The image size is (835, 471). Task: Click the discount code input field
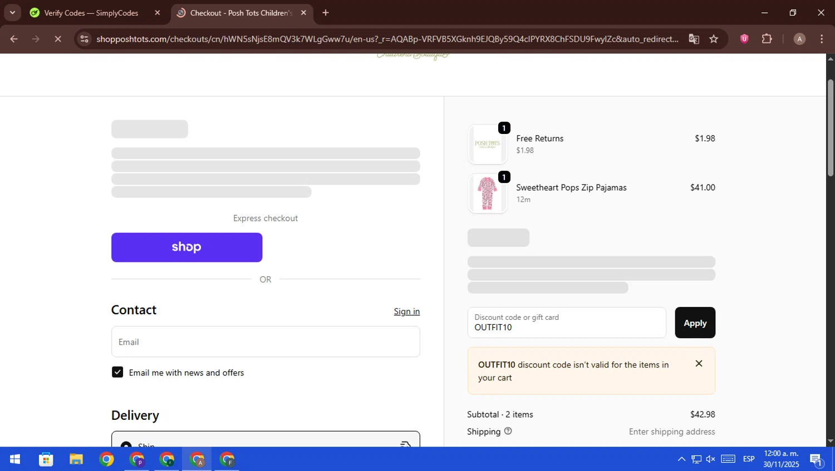tap(567, 323)
